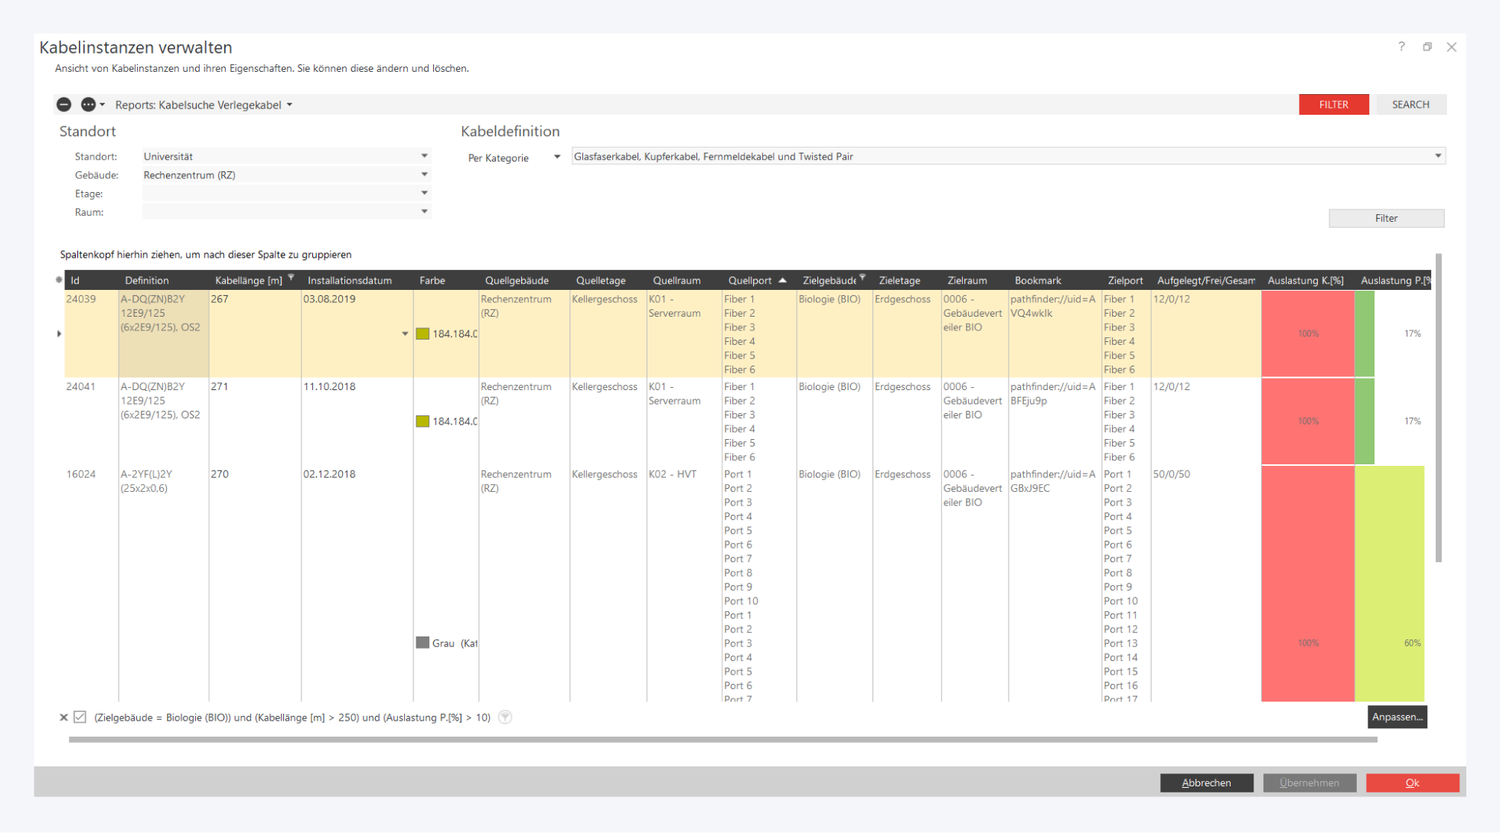This screenshot has width=1500, height=833.
Task: Click the filter funnel on Kabellänge column
Action: point(291,278)
